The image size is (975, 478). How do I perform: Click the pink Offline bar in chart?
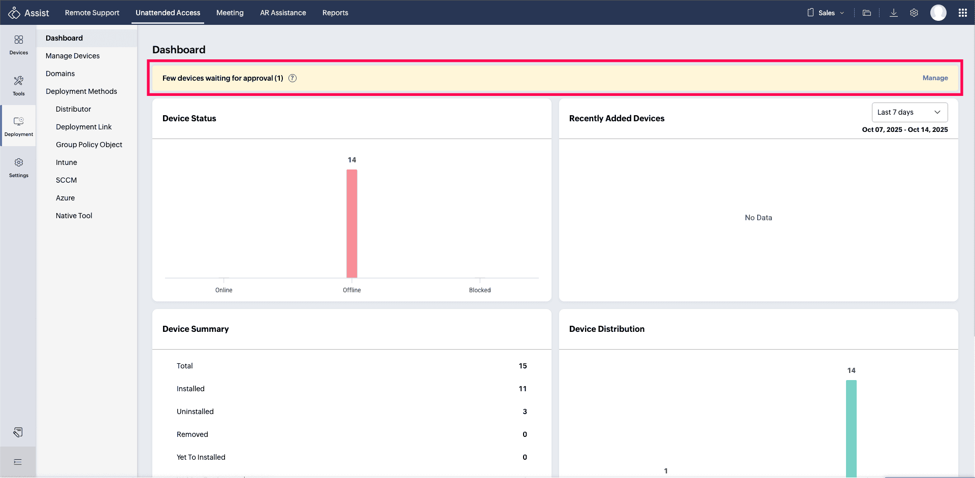pos(352,223)
